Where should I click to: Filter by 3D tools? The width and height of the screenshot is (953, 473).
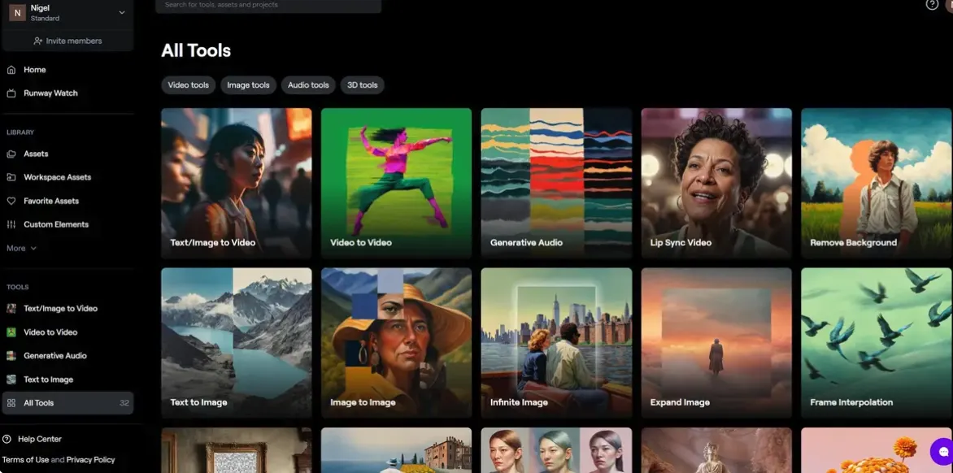[x=362, y=85]
